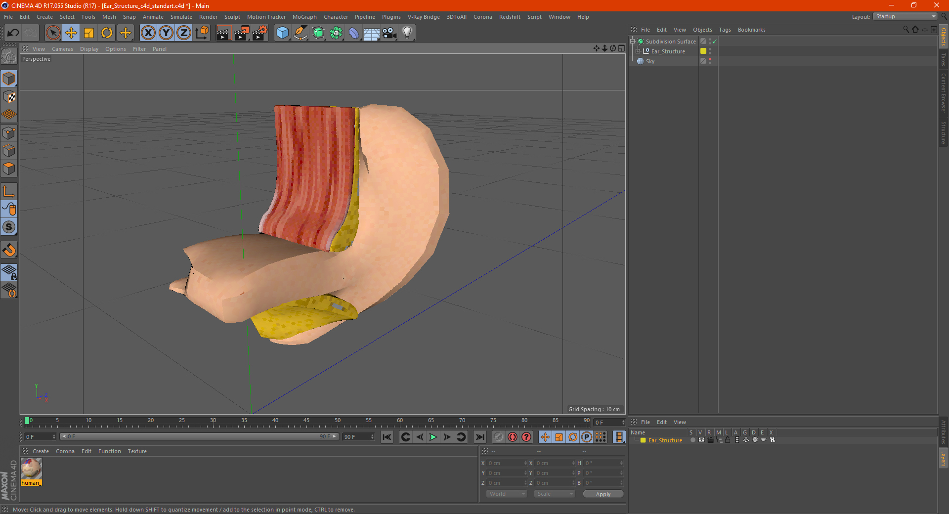The image size is (949, 514).
Task: Click the Undo arrow icon
Action: [13, 33]
